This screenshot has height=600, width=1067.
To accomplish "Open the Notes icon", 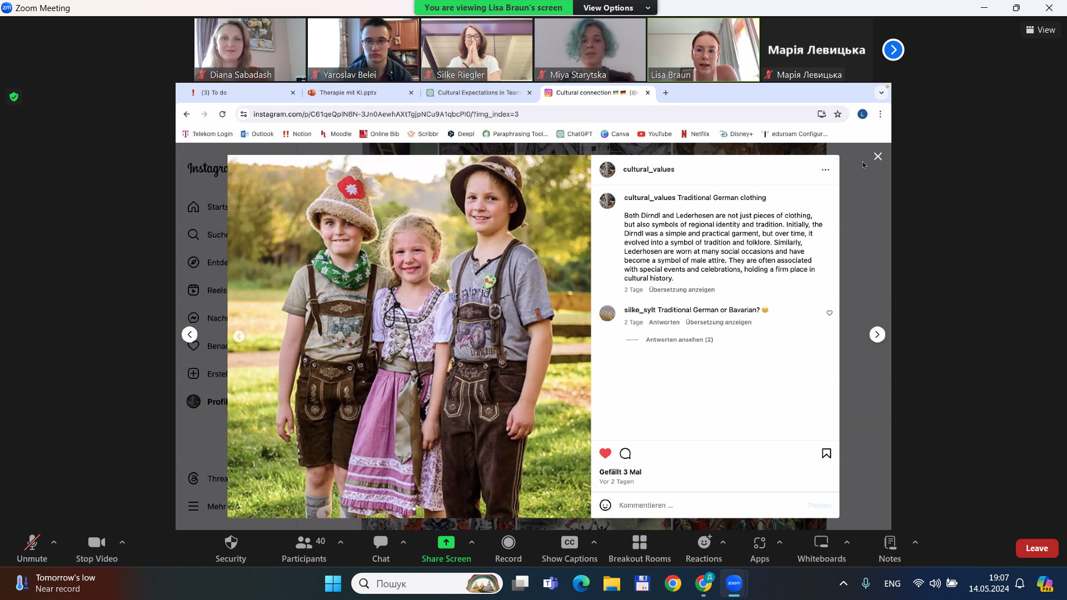I will pyautogui.click(x=889, y=542).
